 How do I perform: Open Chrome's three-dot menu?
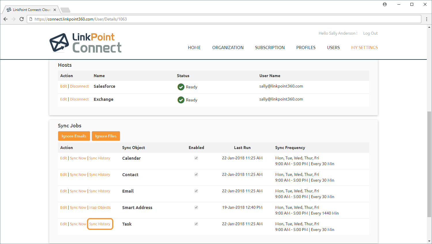427,19
